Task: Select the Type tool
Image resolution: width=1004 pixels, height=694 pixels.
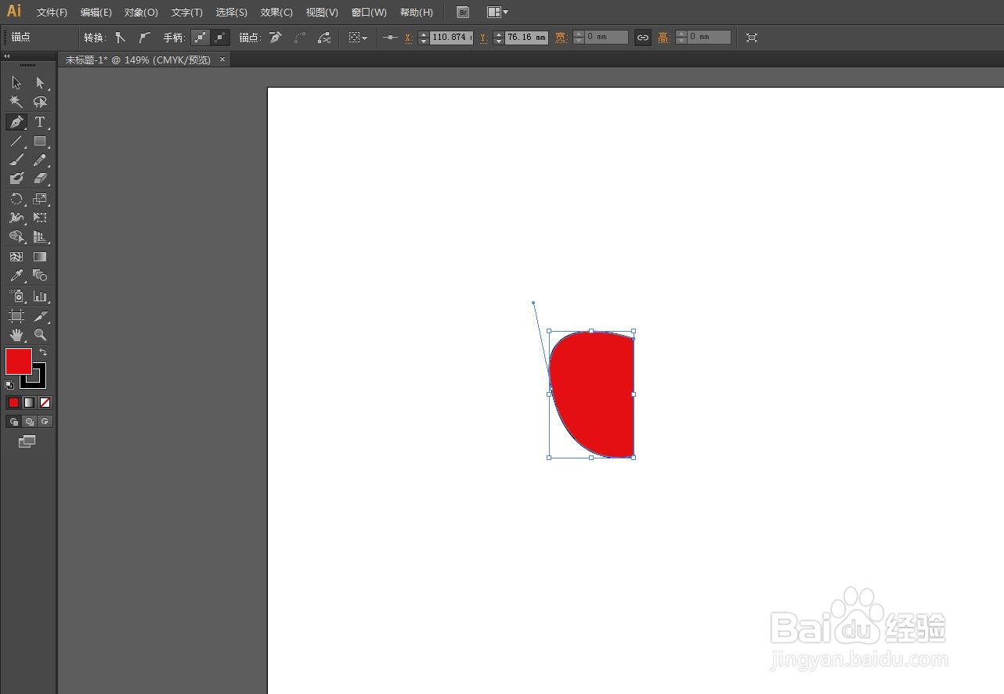Action: pyautogui.click(x=40, y=122)
